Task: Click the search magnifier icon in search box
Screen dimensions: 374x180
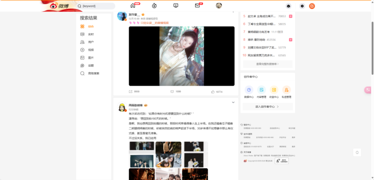Action: (x=79, y=6)
